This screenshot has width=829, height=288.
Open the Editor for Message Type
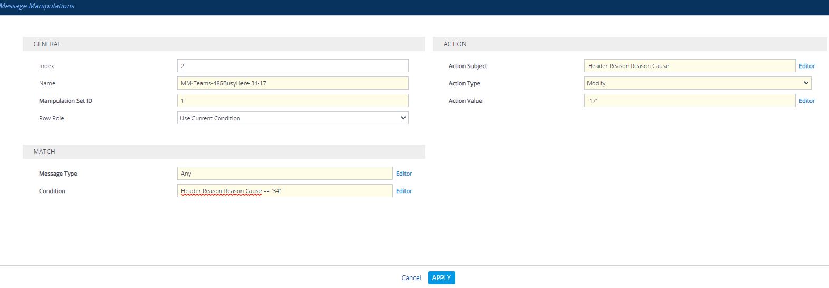click(404, 174)
